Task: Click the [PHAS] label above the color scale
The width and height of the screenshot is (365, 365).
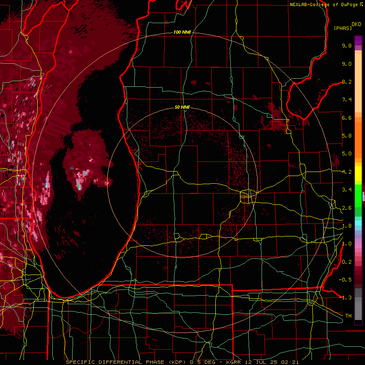Action: coord(343,28)
